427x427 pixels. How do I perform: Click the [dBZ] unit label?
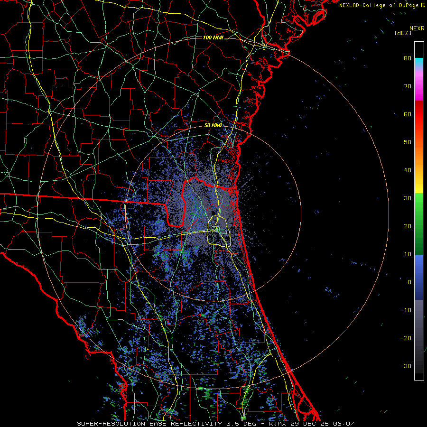(403, 33)
